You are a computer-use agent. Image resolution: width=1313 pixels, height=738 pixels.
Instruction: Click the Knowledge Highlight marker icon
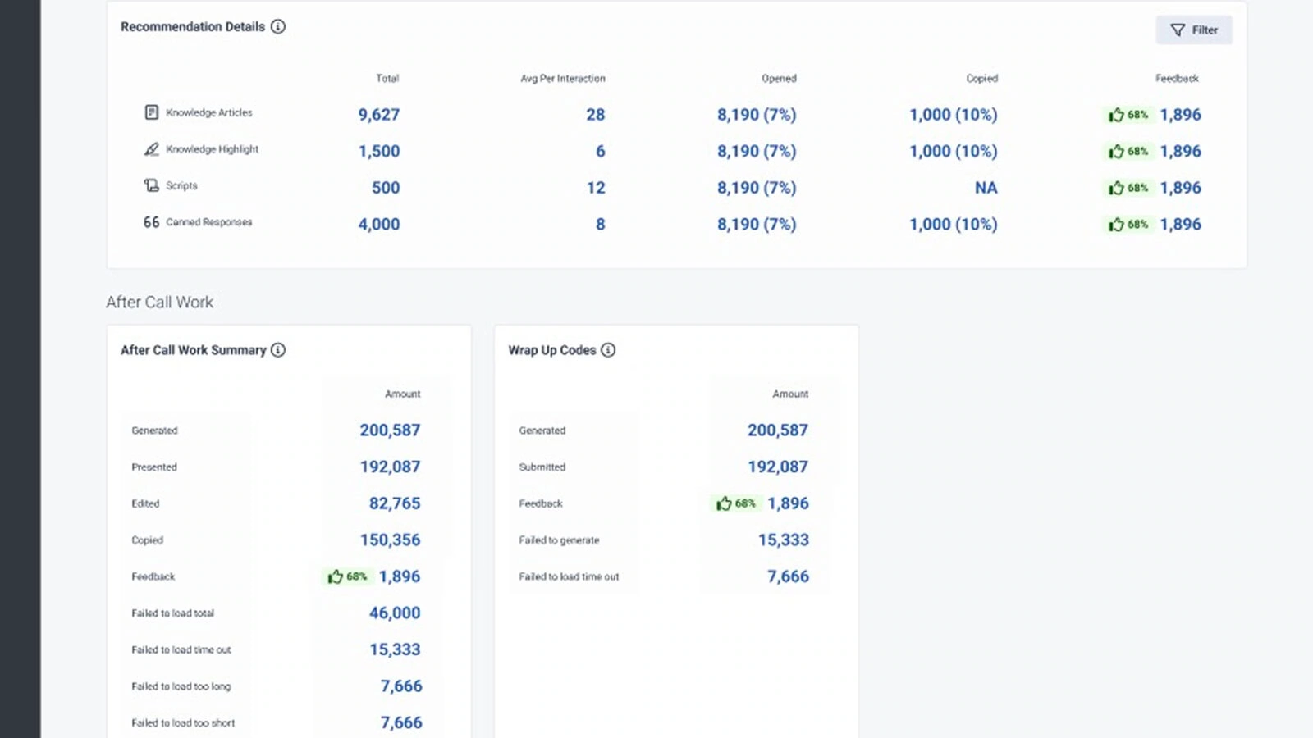click(x=152, y=149)
